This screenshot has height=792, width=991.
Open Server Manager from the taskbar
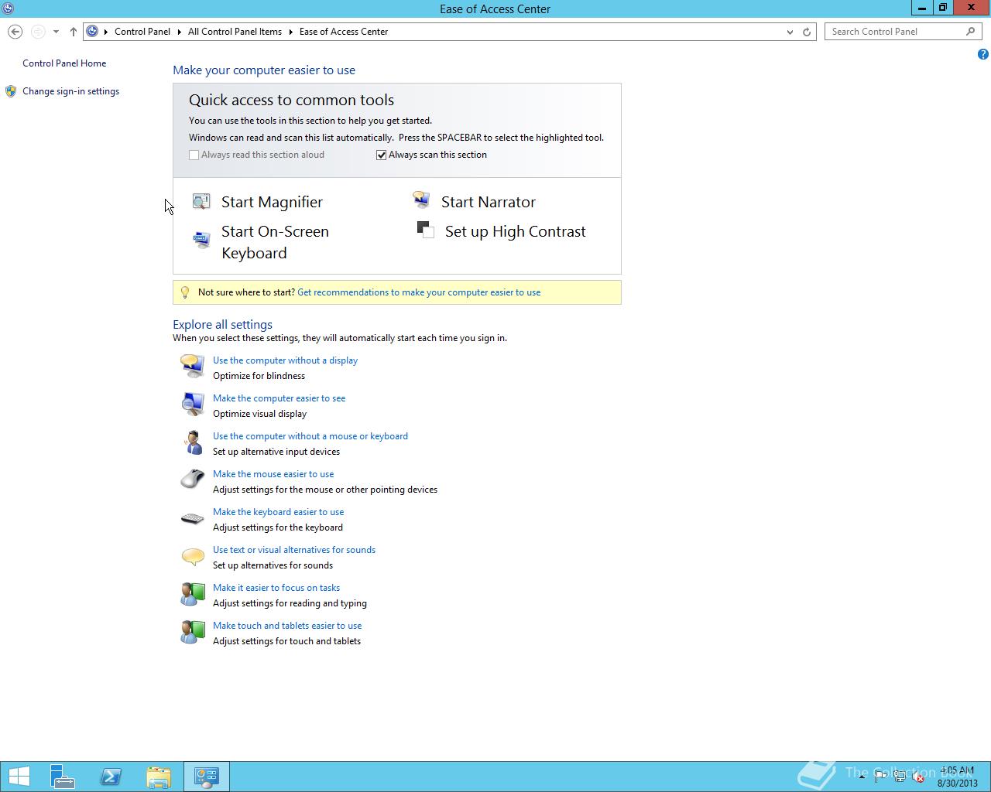[62, 777]
